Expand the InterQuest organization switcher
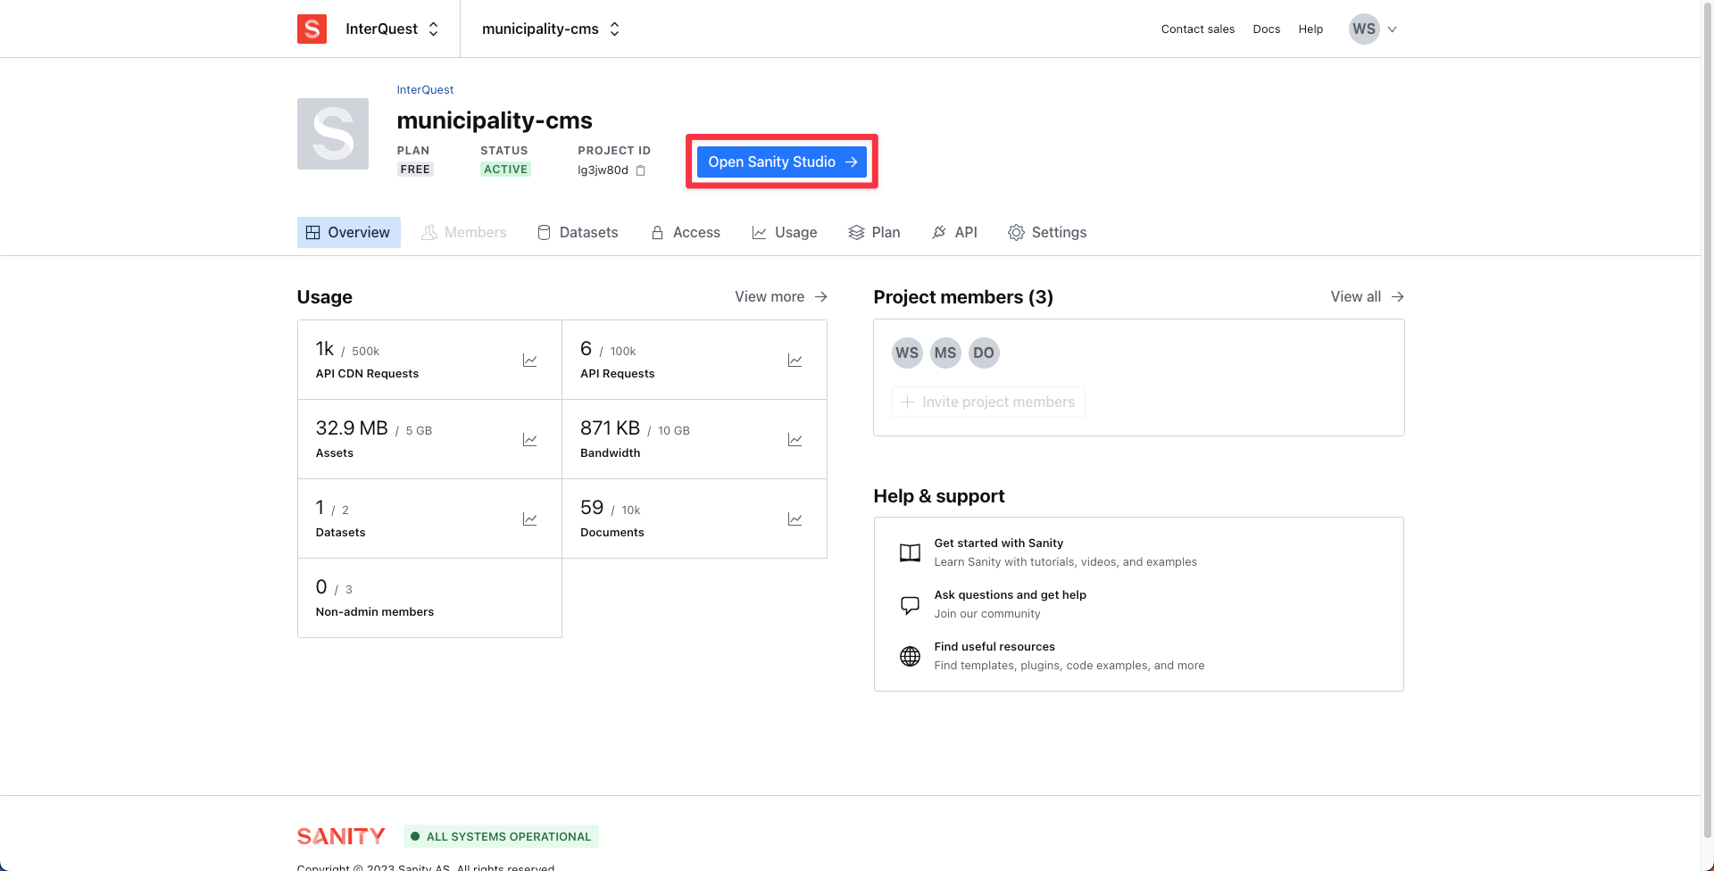This screenshot has height=871, width=1714. click(x=393, y=29)
